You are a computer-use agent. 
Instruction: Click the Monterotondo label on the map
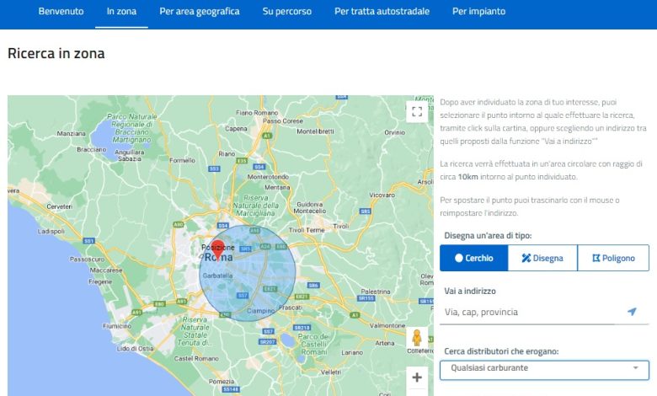268,177
